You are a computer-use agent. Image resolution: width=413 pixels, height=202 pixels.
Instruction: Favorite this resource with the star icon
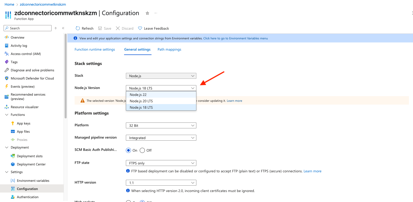(147, 13)
